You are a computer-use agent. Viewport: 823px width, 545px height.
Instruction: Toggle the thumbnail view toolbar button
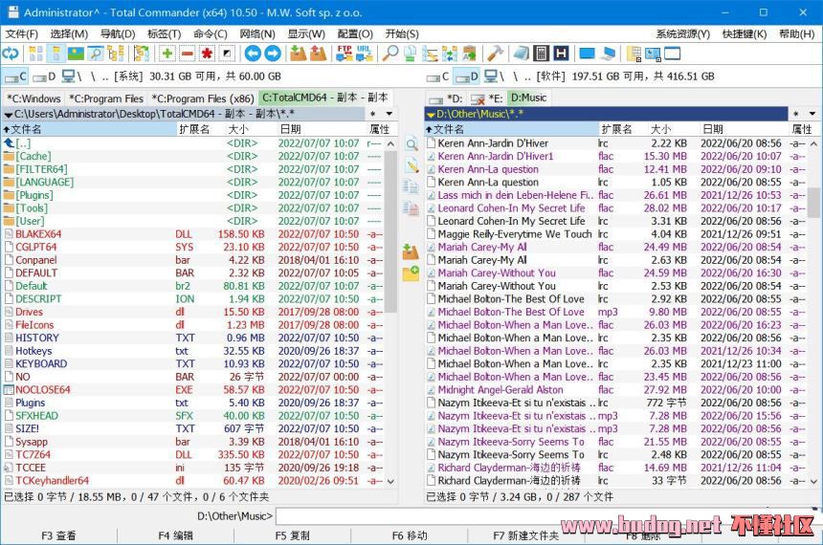(x=76, y=54)
